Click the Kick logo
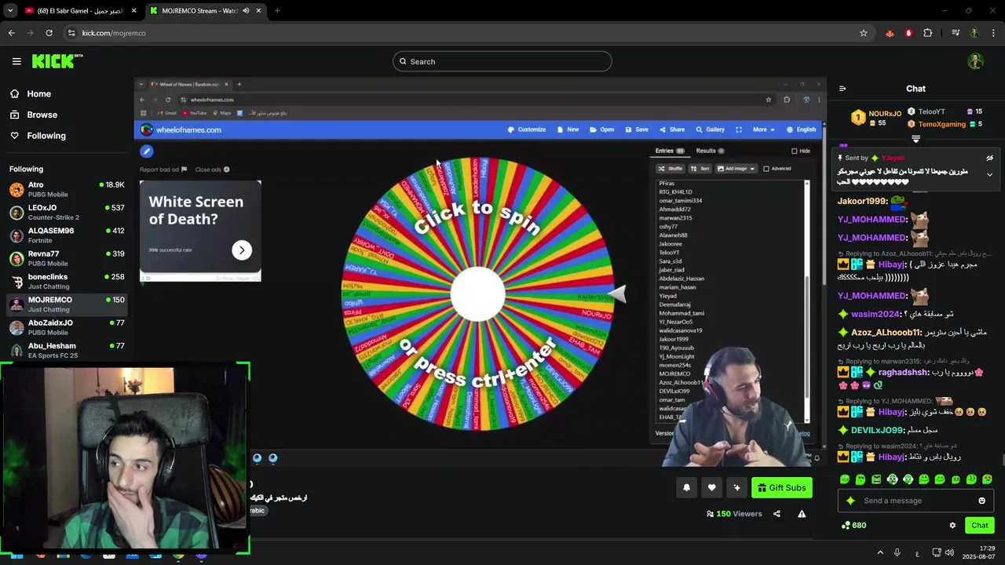This screenshot has width=1005, height=565. (x=57, y=61)
